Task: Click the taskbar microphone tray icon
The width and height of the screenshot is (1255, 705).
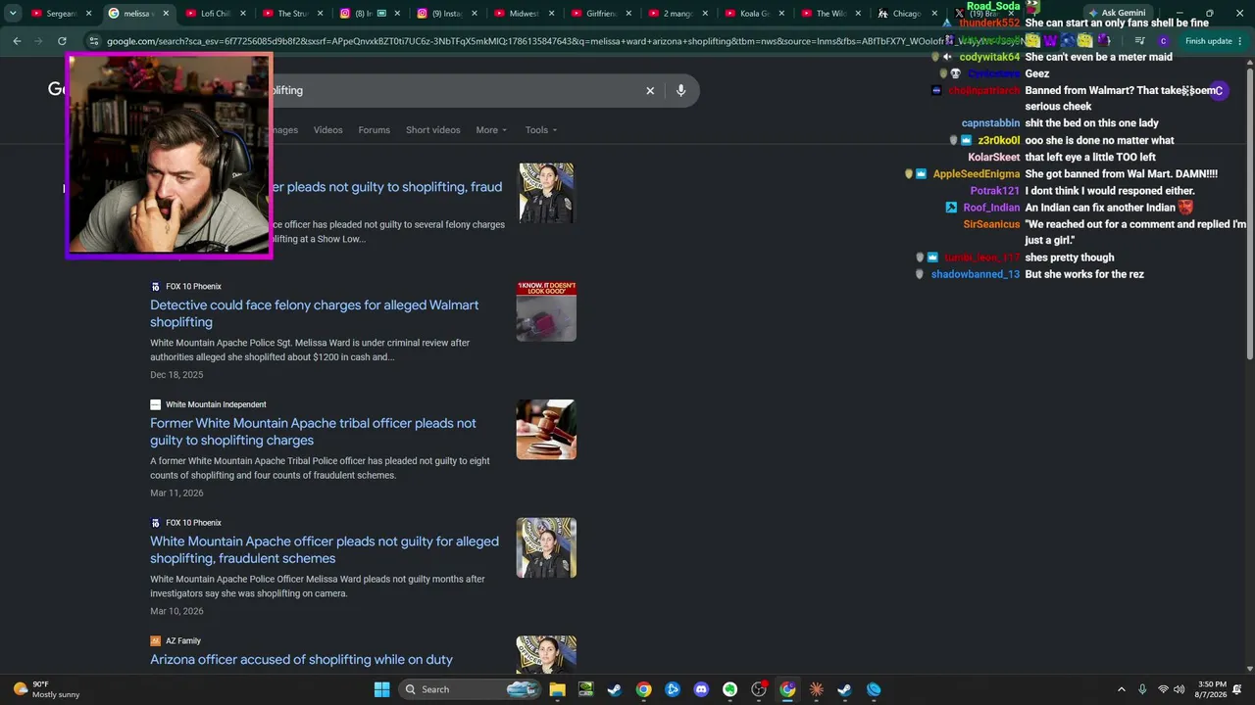Action: click(1143, 689)
